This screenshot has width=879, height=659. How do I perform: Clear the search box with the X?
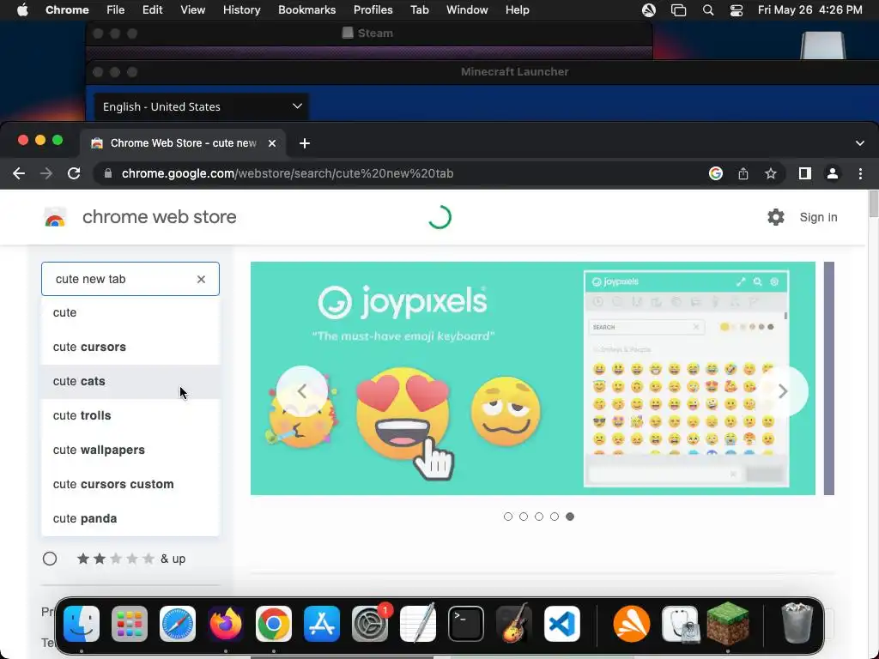[x=201, y=279]
